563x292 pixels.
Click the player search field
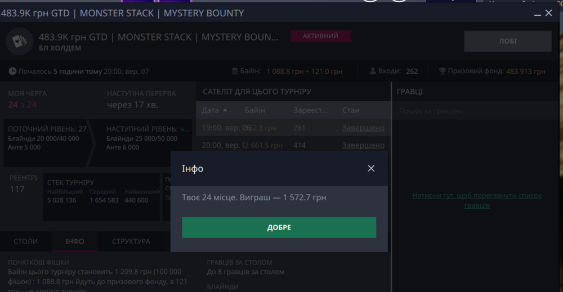click(x=476, y=111)
